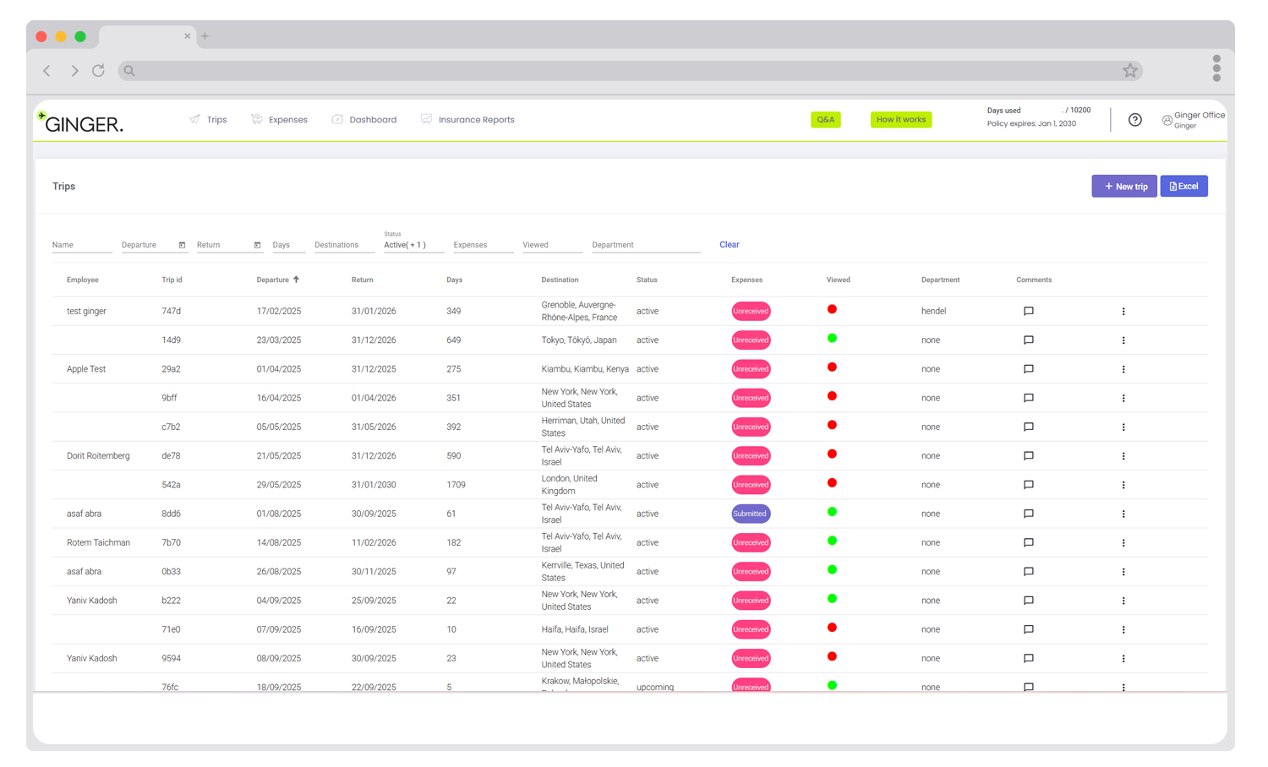Open the row options menu for trip b222

[x=1123, y=601]
